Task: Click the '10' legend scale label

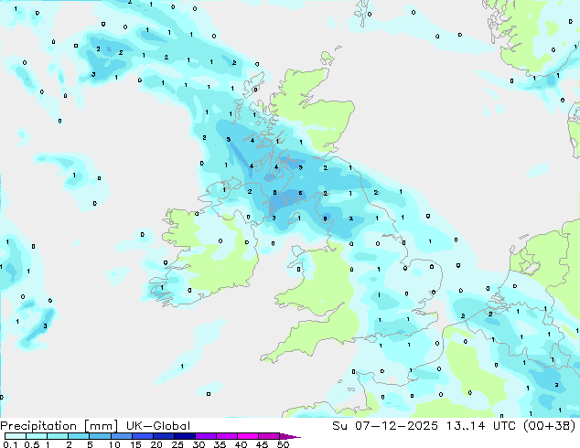Action: [114, 444]
